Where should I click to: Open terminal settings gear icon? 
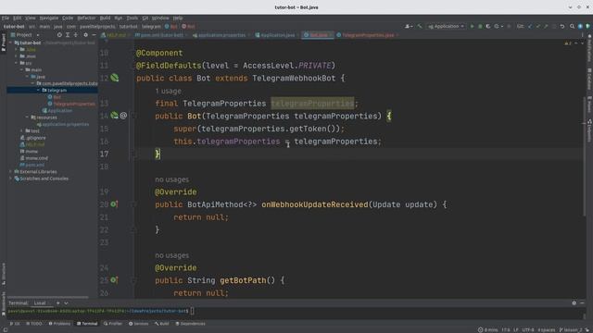(574, 303)
